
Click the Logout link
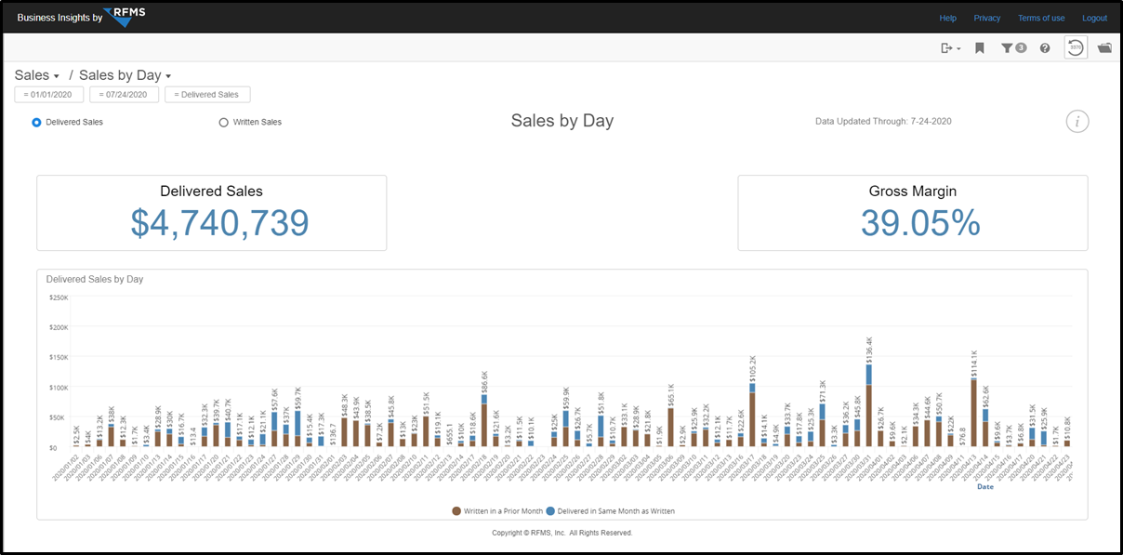coord(1094,18)
